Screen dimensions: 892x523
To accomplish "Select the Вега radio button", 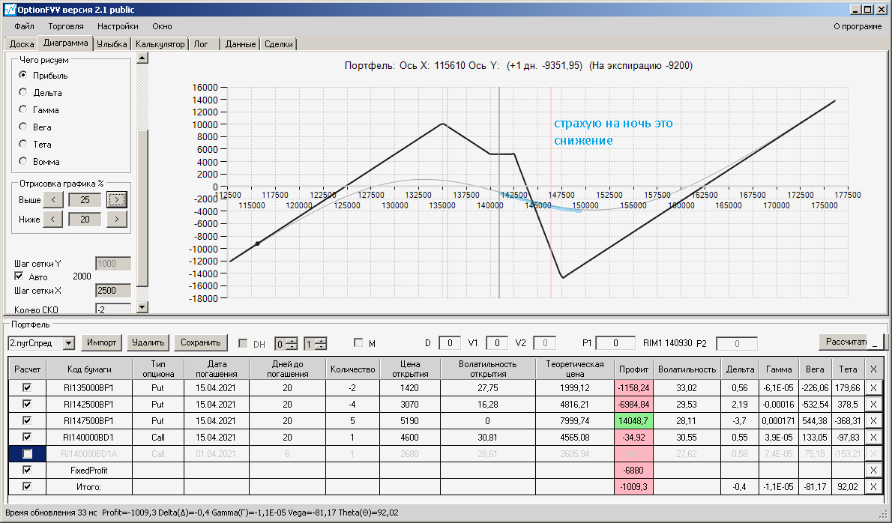I will click(x=22, y=126).
